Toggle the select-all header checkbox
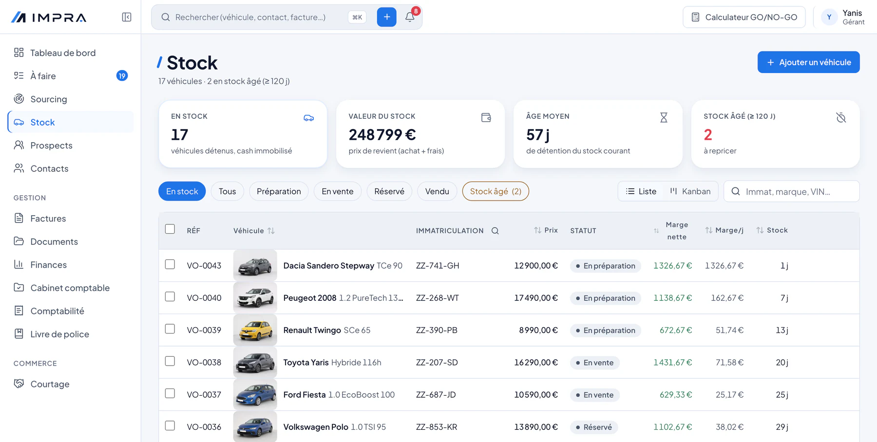The image size is (877, 442). [x=170, y=229]
